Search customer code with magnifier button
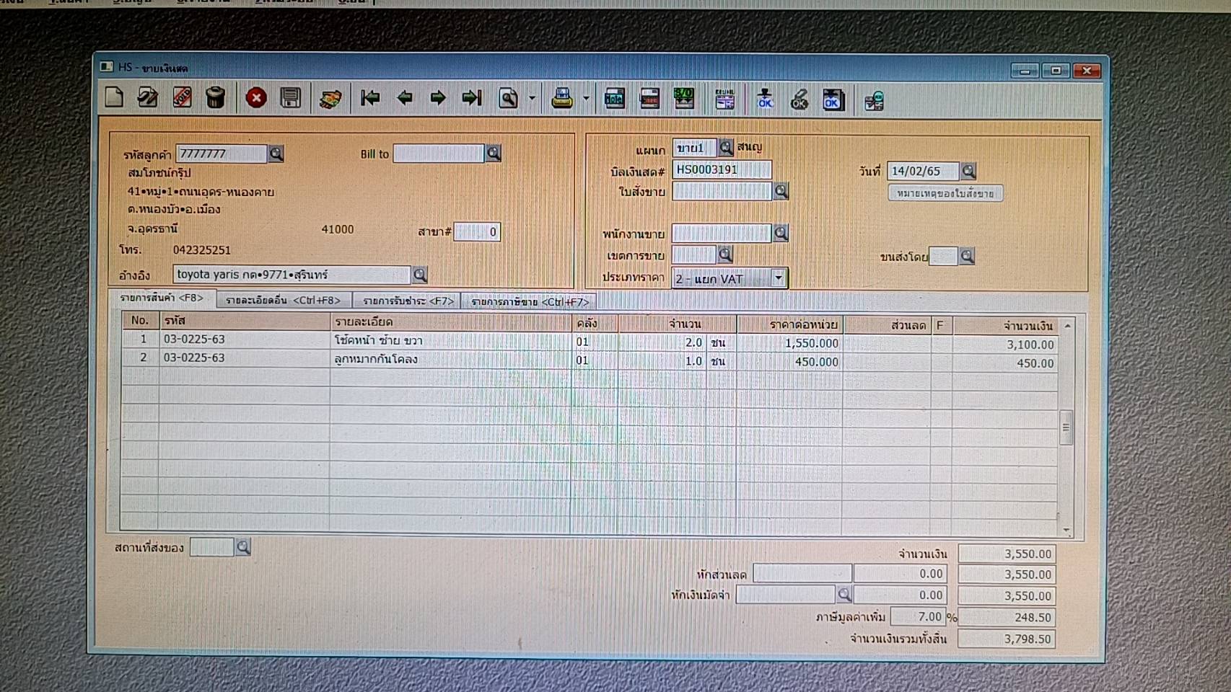 click(276, 154)
